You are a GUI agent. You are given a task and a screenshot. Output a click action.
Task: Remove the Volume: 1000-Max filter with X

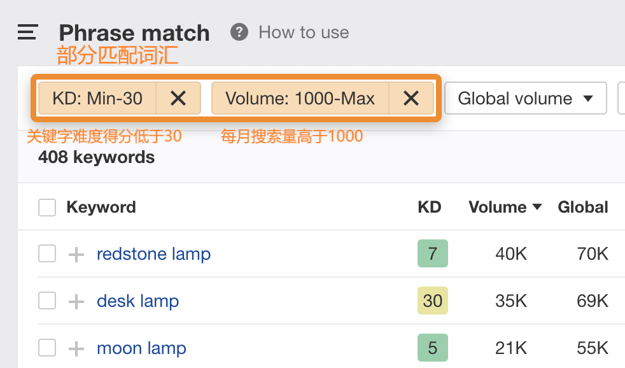(412, 98)
